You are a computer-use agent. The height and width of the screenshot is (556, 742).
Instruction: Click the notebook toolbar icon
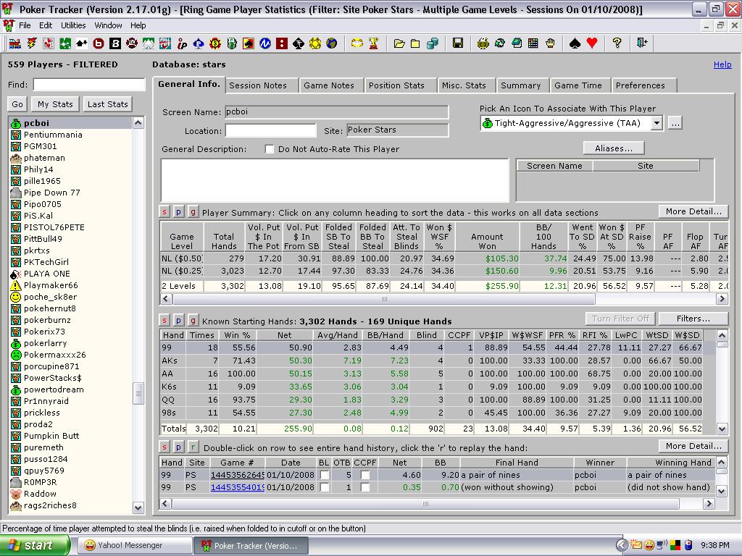516,43
